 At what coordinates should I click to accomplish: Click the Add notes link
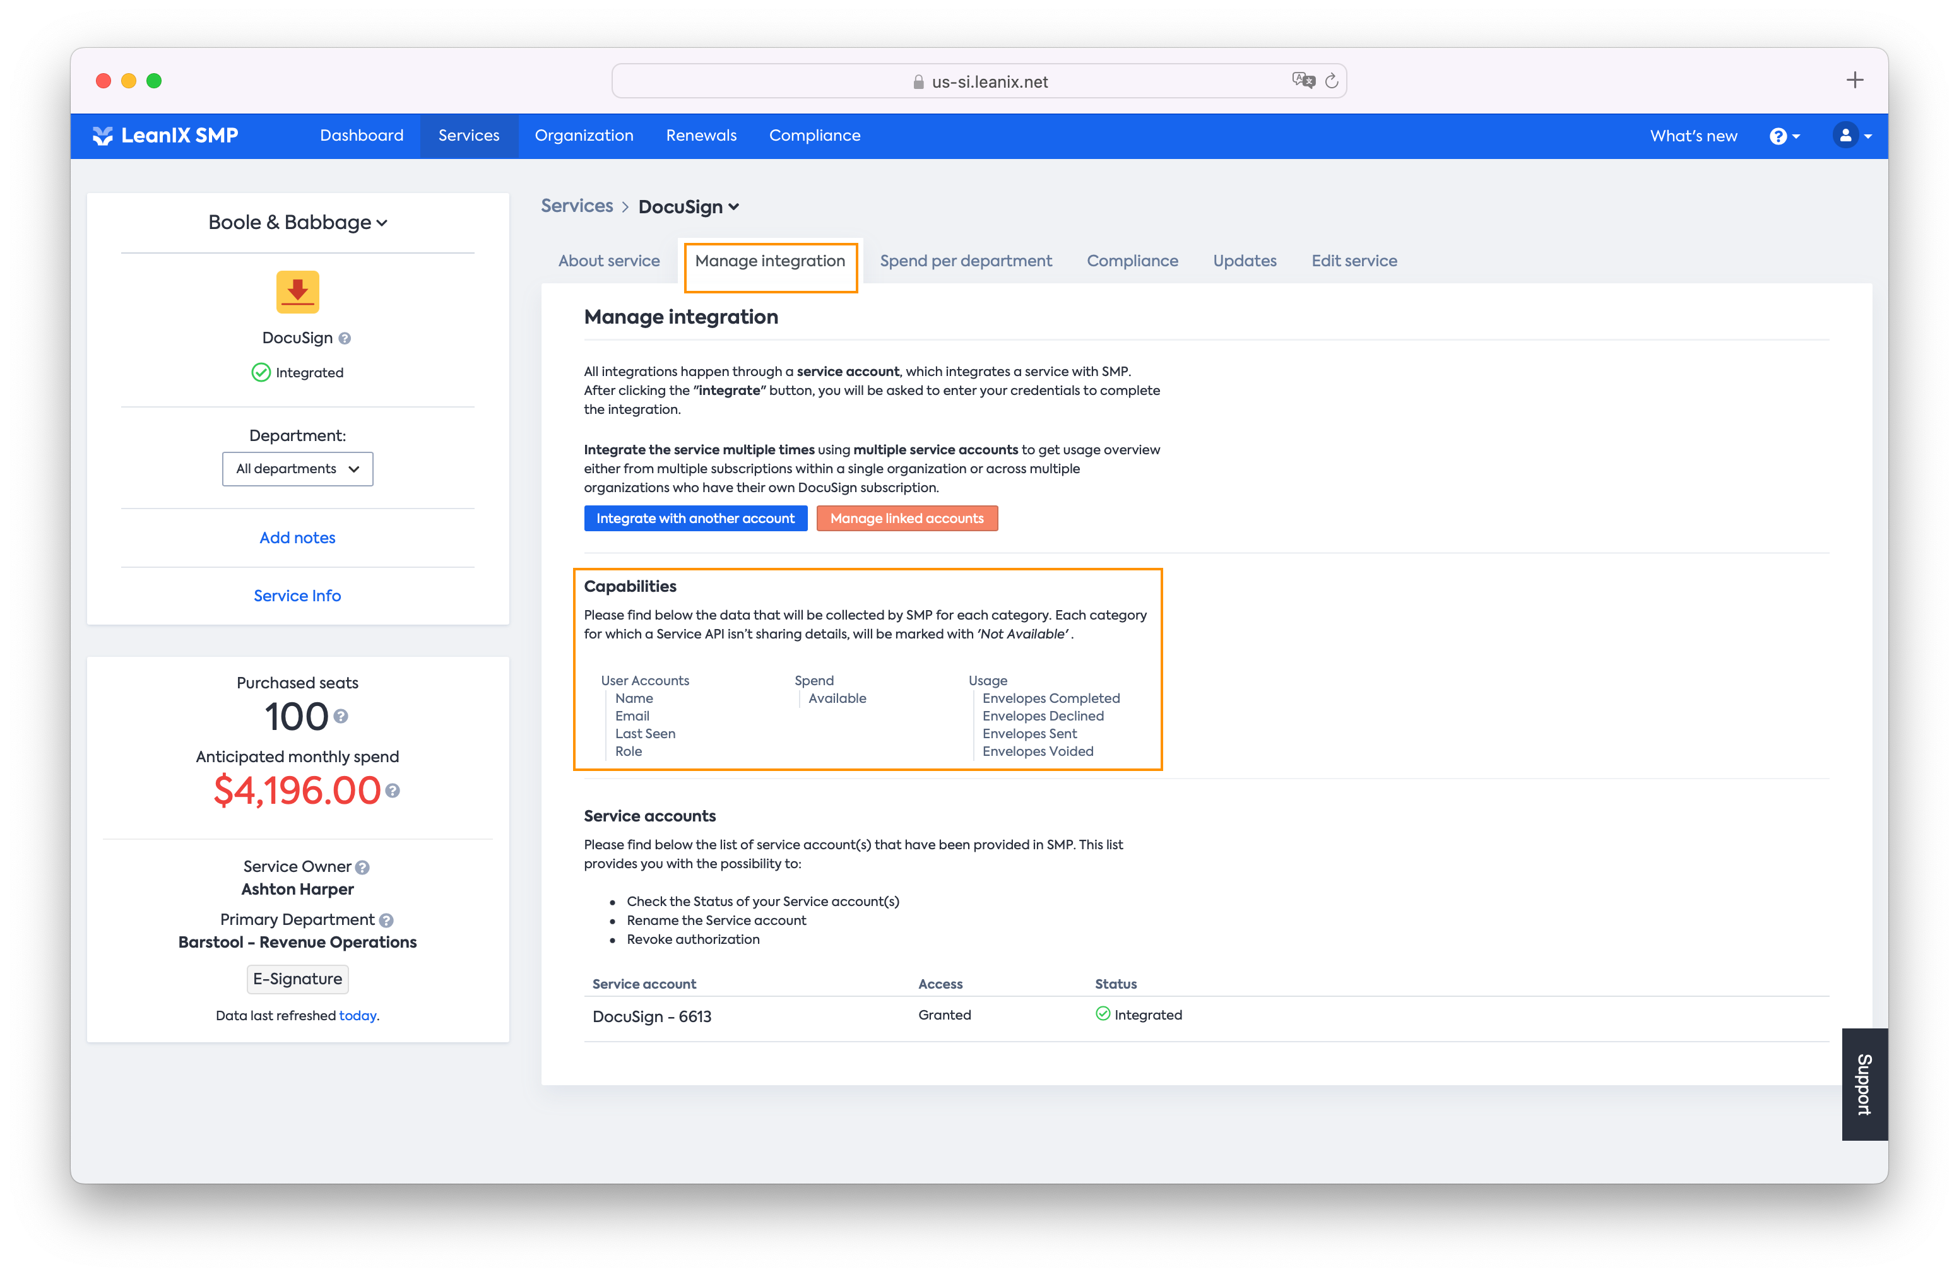click(x=297, y=538)
